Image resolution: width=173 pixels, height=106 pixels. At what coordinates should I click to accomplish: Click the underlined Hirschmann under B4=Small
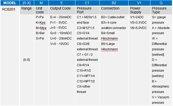(109, 38)
